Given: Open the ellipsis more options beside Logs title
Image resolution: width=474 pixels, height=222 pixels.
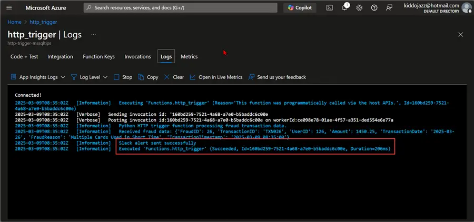Looking at the screenshot, I should [93, 35].
